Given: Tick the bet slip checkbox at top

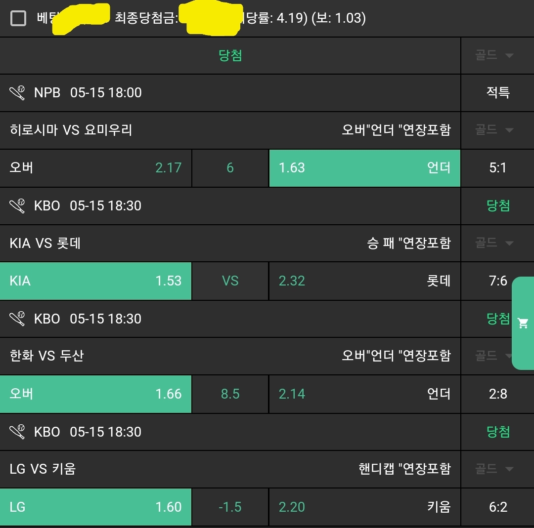Looking at the screenshot, I should click(x=18, y=19).
